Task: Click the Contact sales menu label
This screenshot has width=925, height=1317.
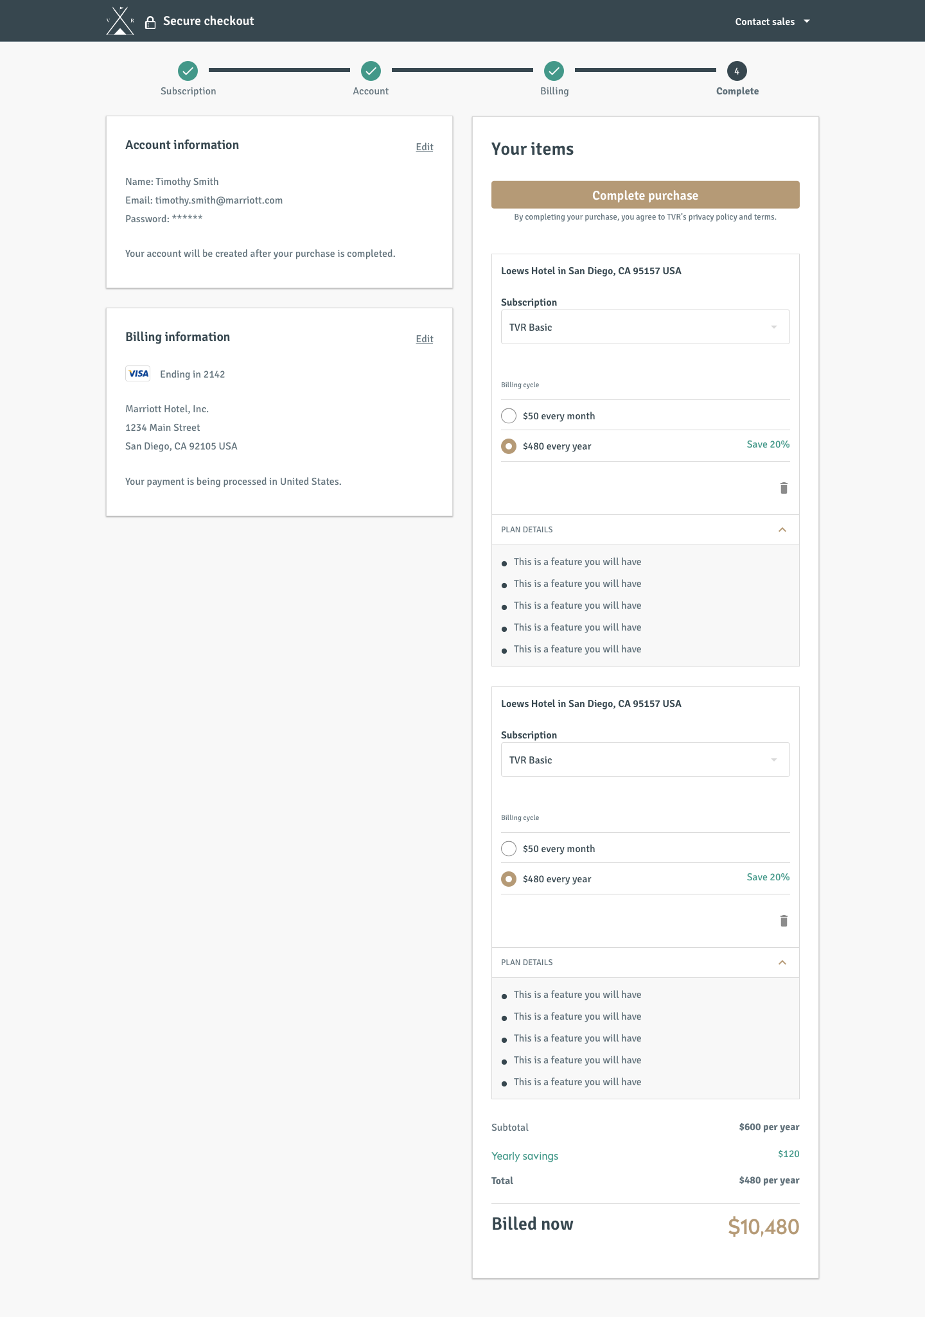Action: [764, 22]
